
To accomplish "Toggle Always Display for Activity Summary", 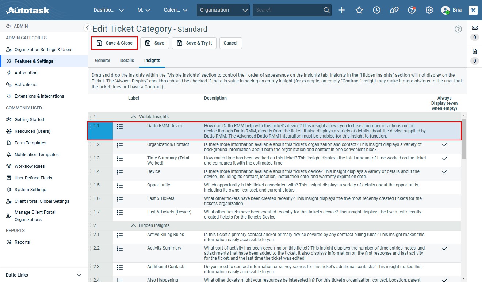I will coord(444,249).
